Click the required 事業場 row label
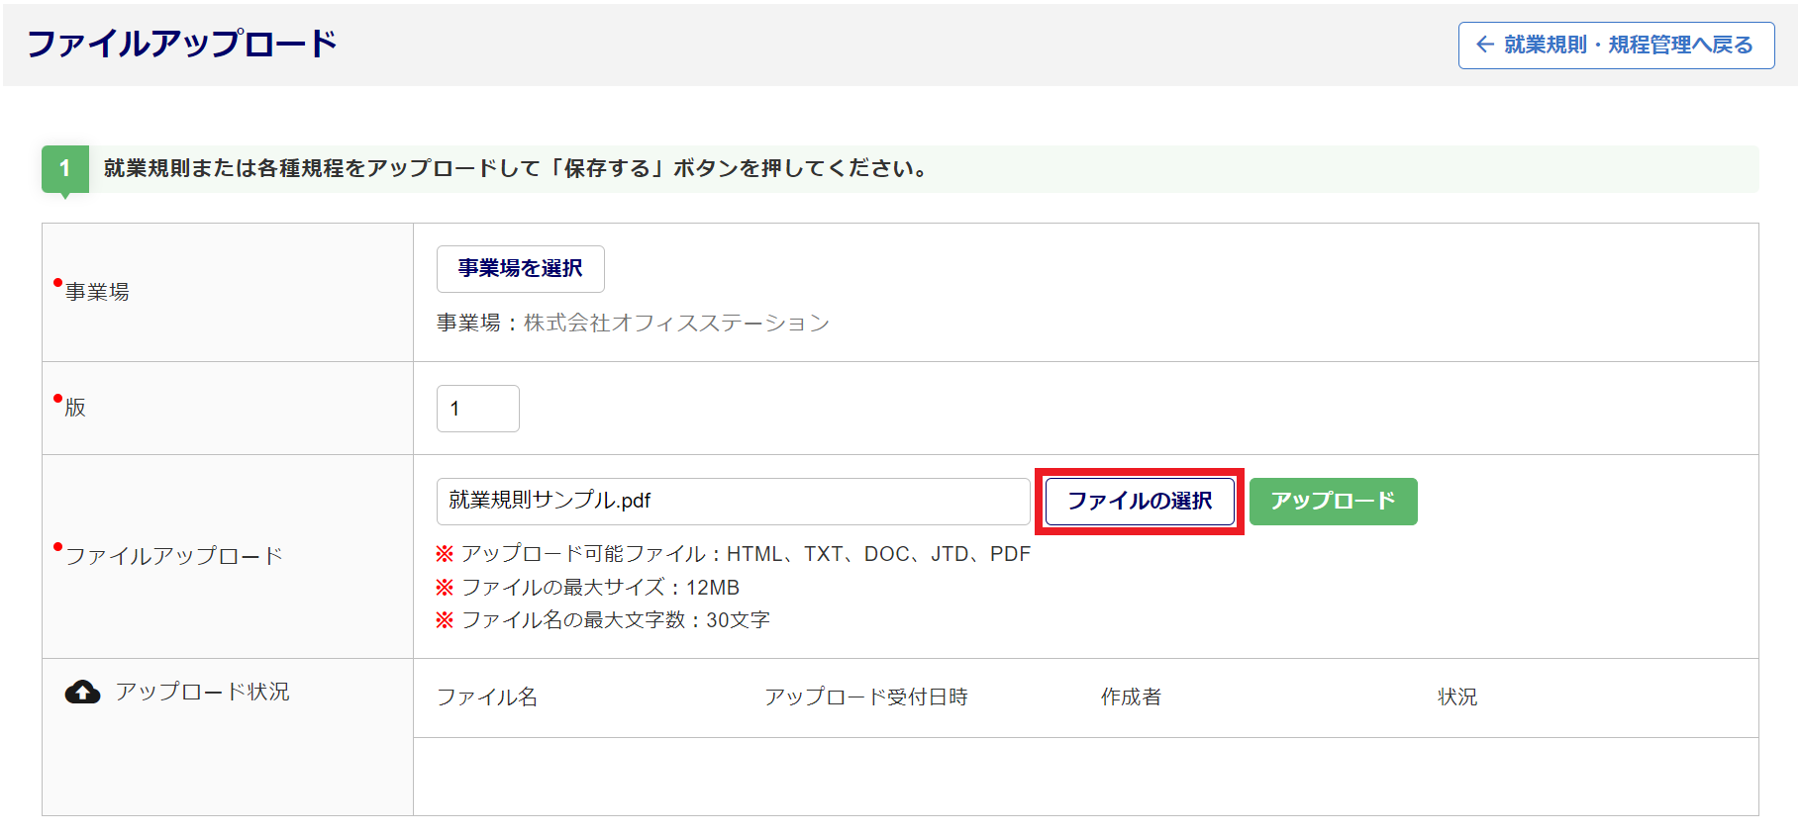1802x836 pixels. 97,292
